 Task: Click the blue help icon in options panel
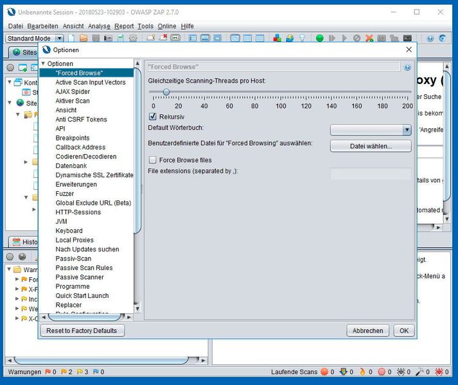coord(407,67)
